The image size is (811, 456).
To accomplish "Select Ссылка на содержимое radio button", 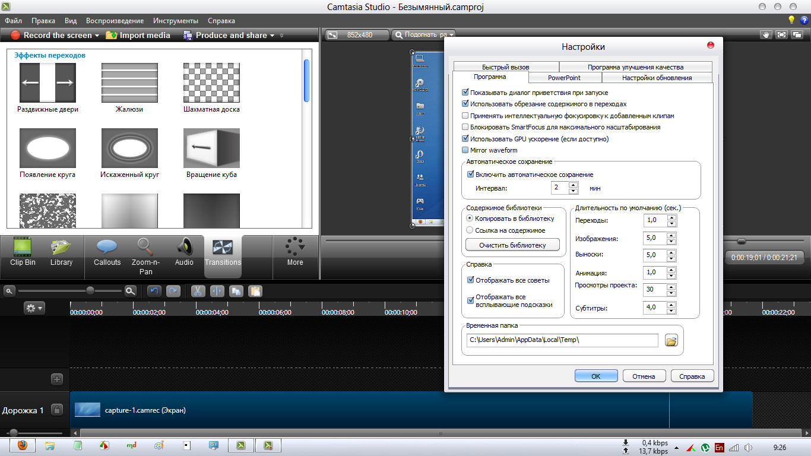I will pos(470,230).
